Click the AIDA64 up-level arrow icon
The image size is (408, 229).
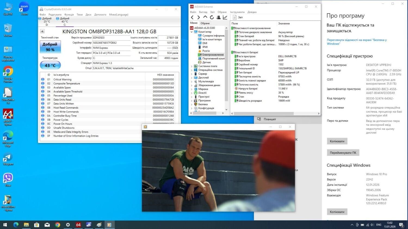coord(205,17)
